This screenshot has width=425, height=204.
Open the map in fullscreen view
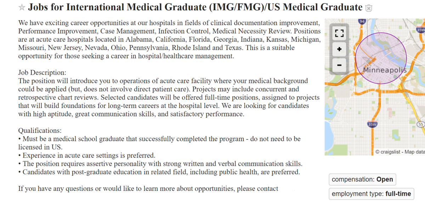(339, 33)
